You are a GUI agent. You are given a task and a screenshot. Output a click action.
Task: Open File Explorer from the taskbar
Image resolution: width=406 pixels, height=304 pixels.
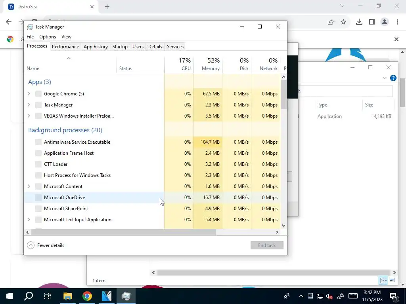point(67,296)
